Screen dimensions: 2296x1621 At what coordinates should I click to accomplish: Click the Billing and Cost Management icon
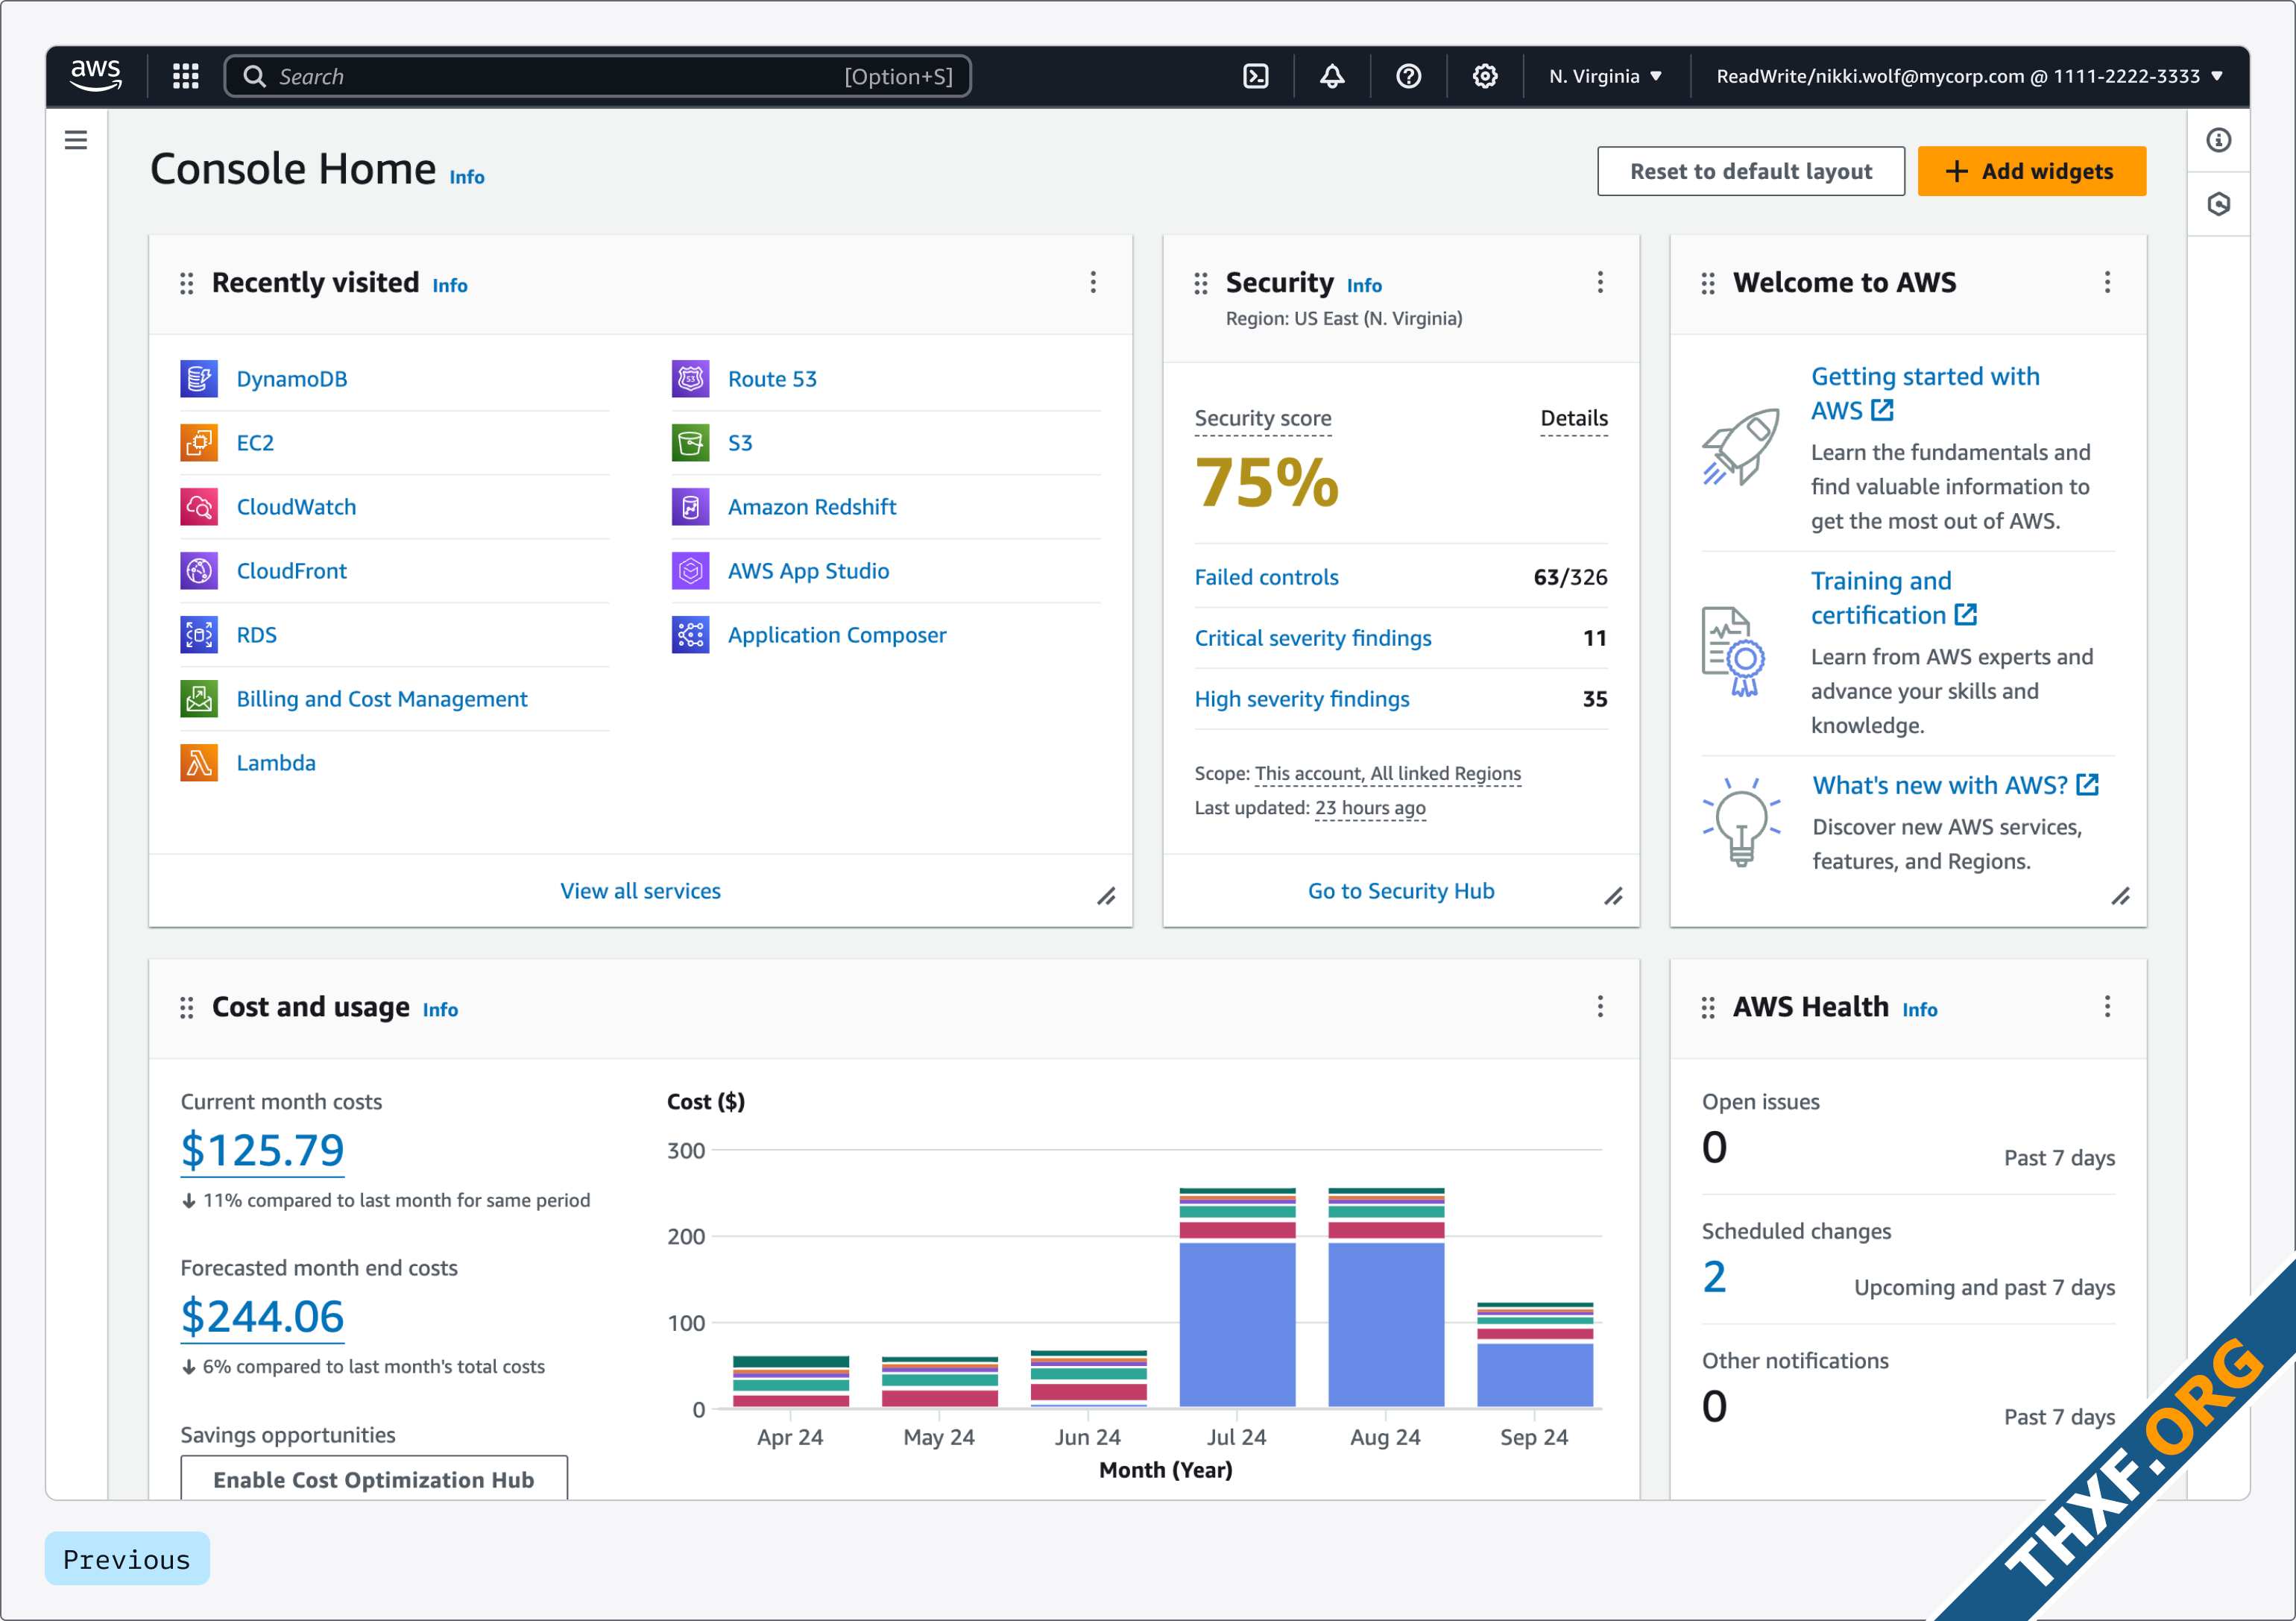pyautogui.click(x=199, y=699)
